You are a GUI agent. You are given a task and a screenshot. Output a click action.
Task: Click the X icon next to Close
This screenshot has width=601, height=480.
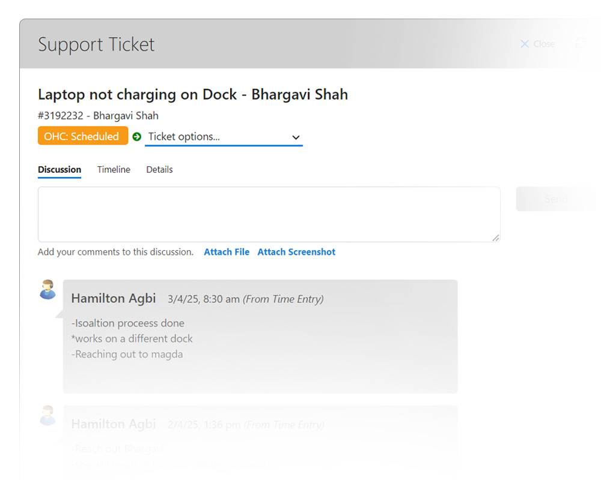[x=524, y=44]
